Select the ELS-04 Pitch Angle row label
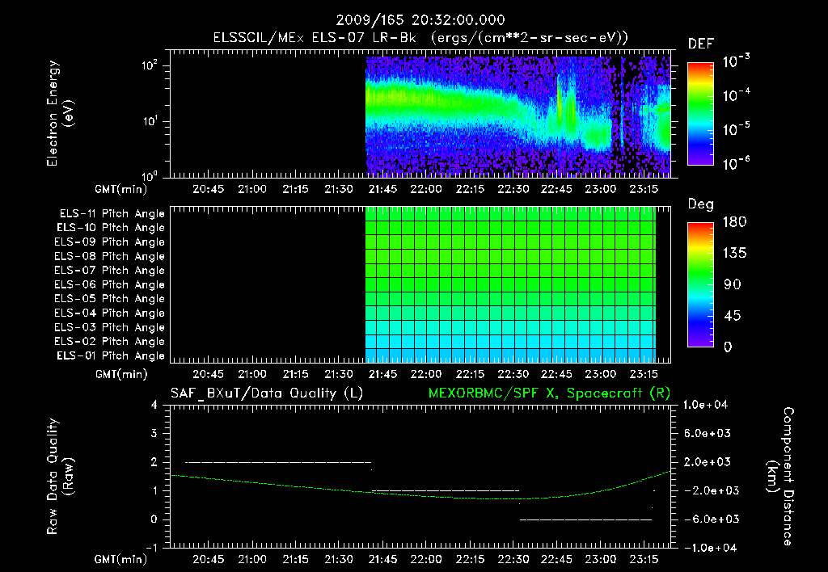Screen dimensions: 828x572 pyautogui.click(x=110, y=313)
